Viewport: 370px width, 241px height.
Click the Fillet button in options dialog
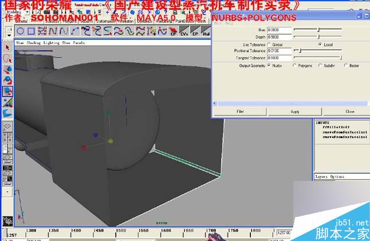pos(240,111)
